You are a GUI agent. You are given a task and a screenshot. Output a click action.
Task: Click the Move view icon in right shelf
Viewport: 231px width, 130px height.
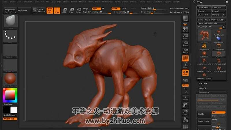tap(185, 105)
